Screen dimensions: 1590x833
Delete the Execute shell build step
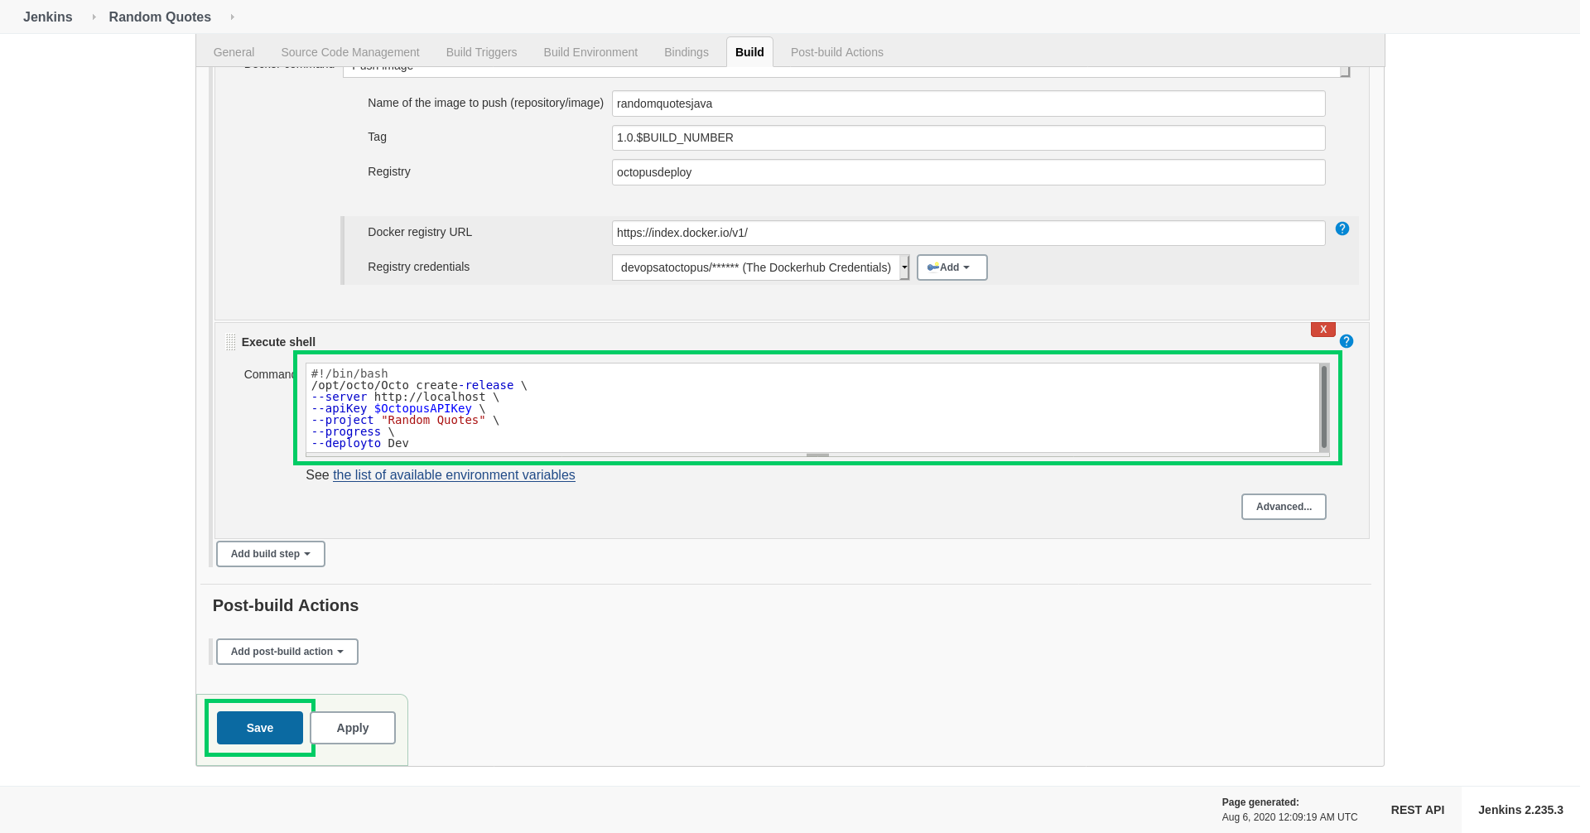tap(1323, 329)
